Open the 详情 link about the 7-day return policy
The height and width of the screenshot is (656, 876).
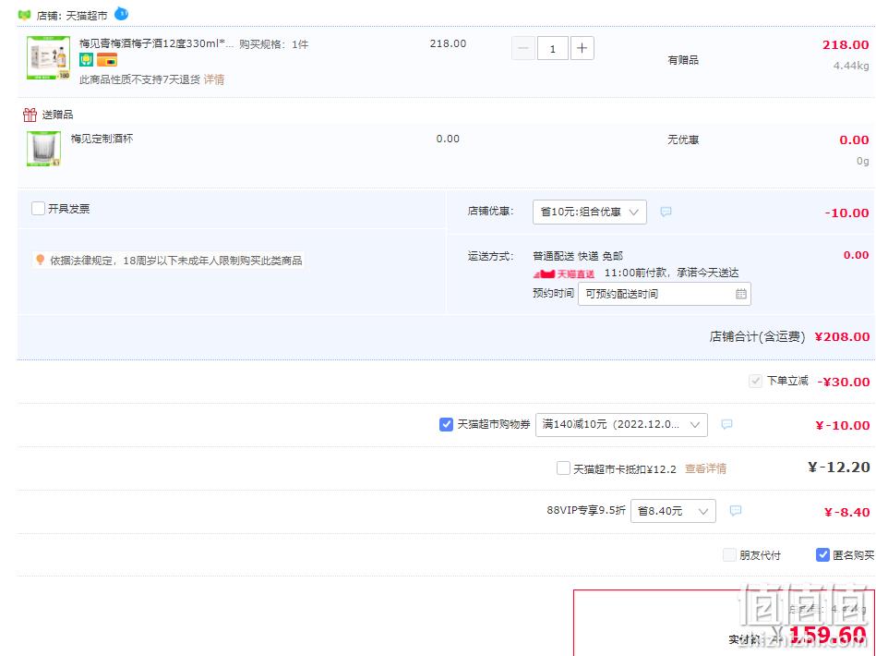click(213, 79)
